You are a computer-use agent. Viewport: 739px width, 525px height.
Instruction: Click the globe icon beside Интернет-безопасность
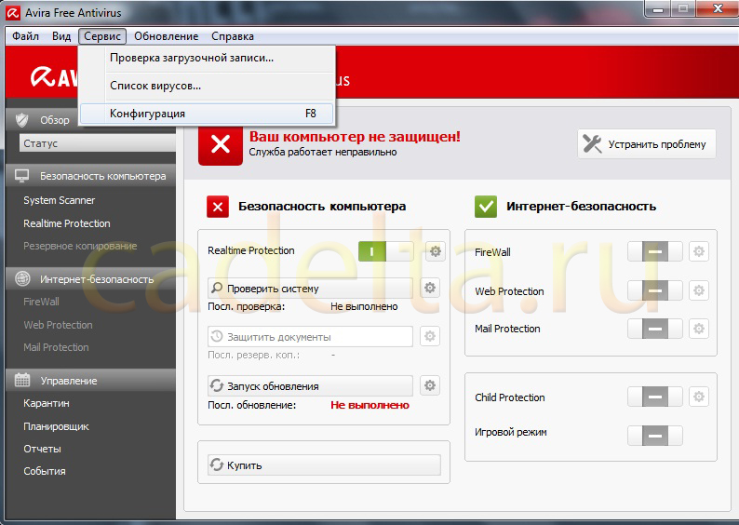[22, 279]
